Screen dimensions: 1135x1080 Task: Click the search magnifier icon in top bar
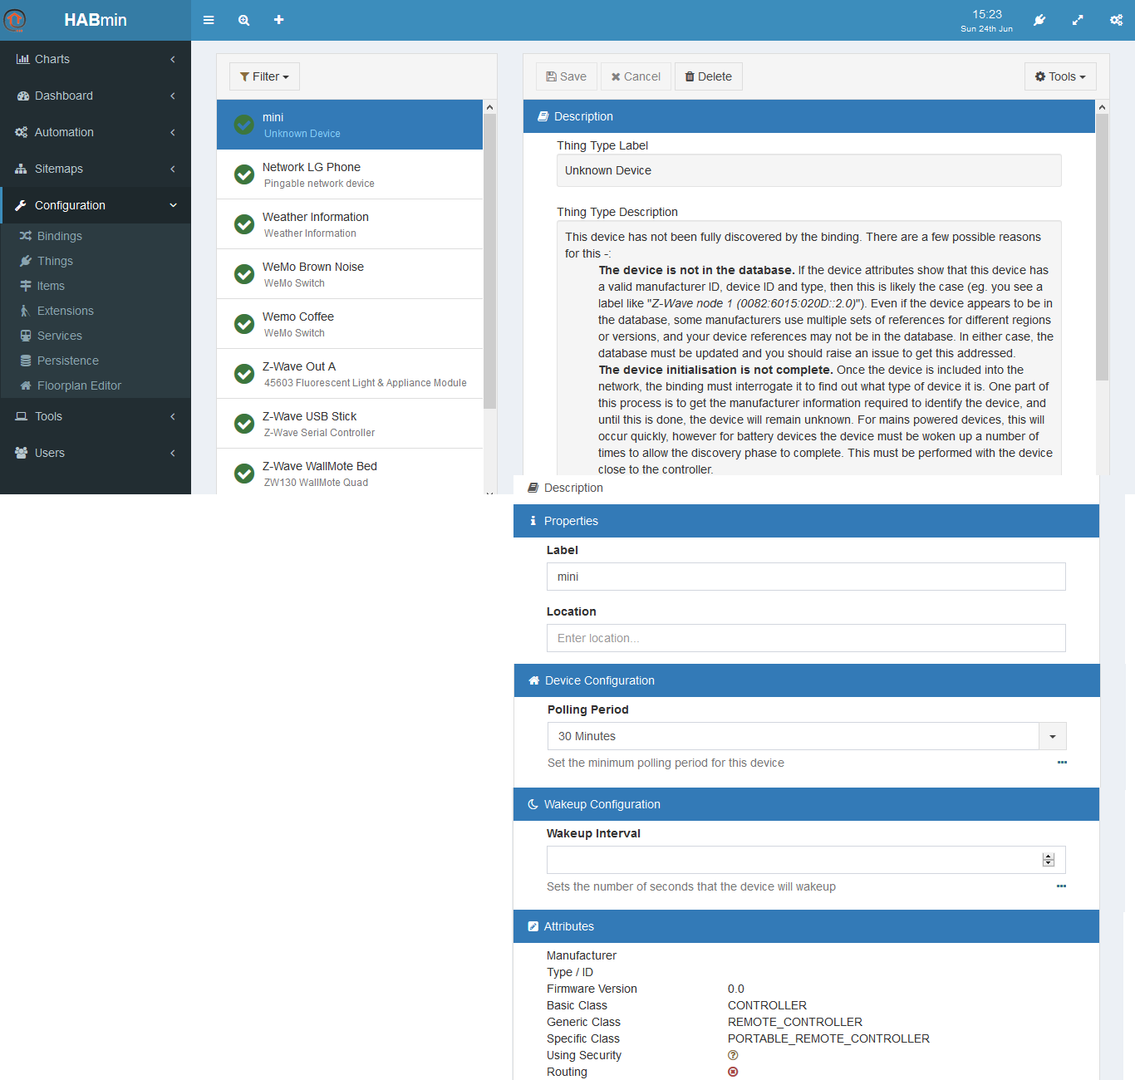pos(243,20)
